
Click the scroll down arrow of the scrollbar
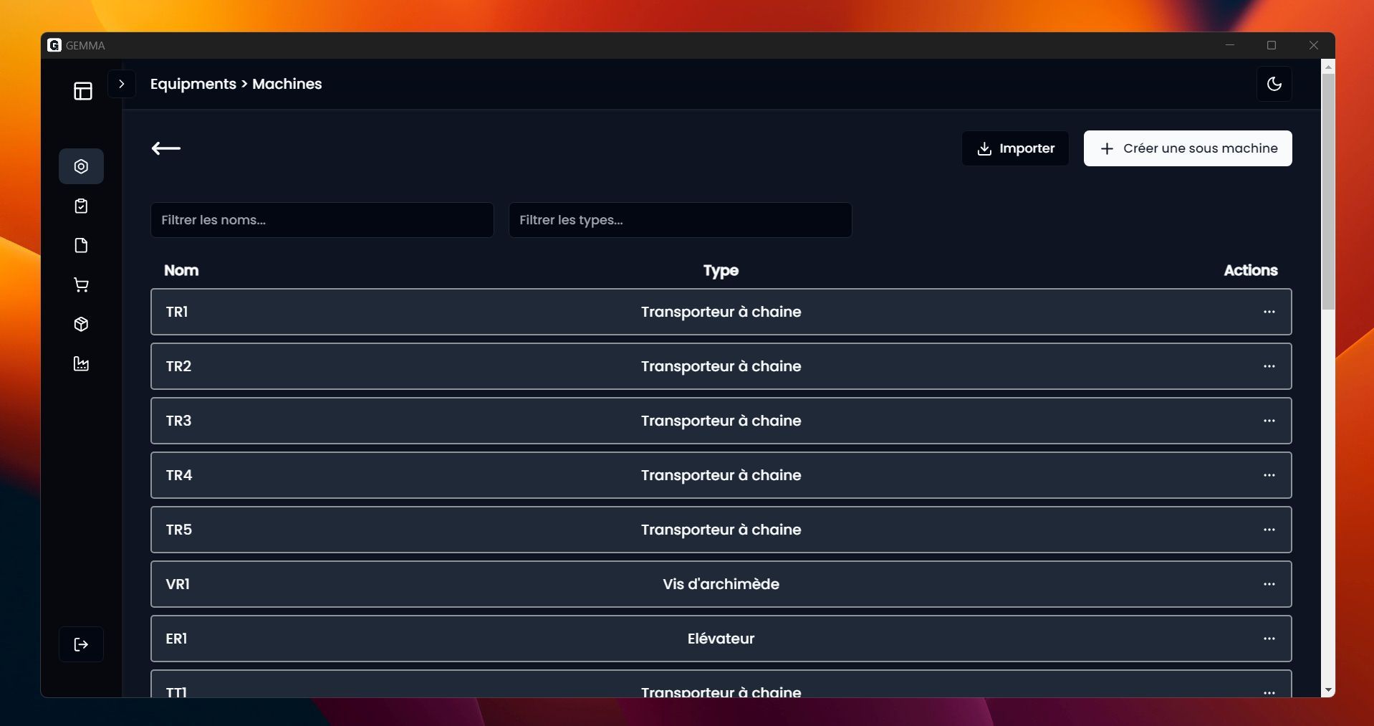tap(1328, 690)
